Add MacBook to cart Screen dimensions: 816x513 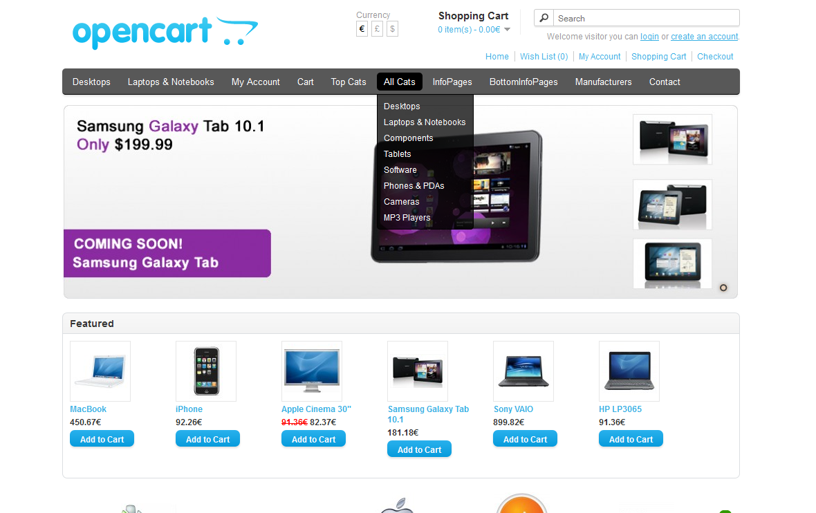point(102,438)
